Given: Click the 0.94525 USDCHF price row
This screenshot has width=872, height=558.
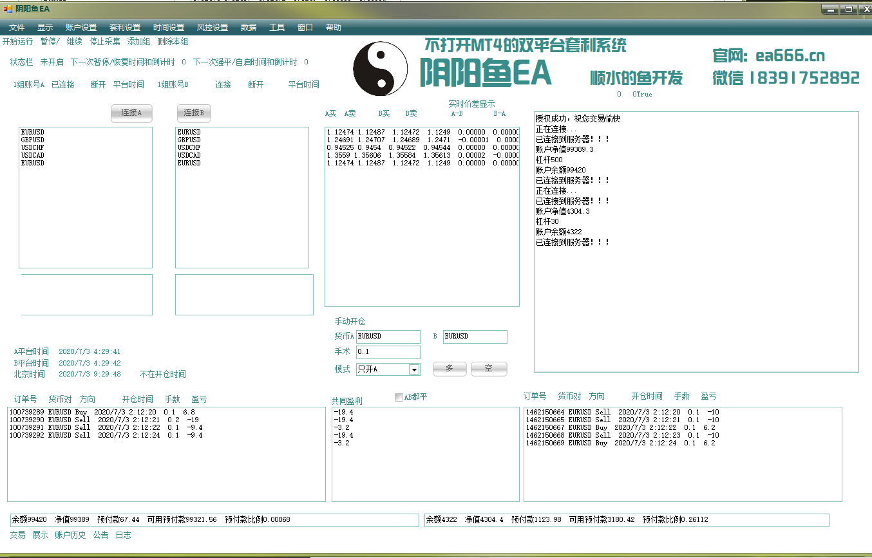Looking at the screenshot, I should 422,147.
